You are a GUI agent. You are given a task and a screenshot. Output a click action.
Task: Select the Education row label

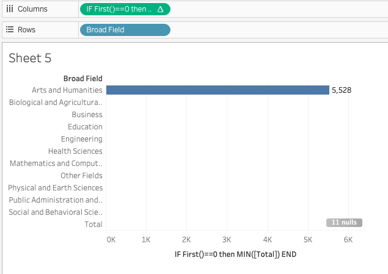click(x=85, y=127)
